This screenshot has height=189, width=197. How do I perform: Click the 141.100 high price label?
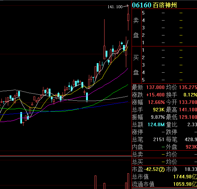[x=115, y=7]
